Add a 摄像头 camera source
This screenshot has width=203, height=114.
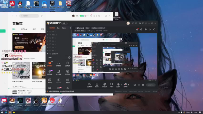pyautogui.click(x=97, y=85)
